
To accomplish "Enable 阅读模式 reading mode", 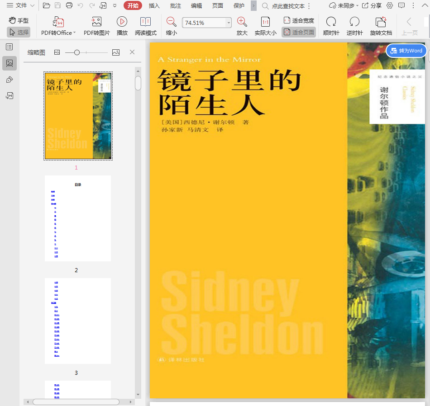I will pos(146,26).
